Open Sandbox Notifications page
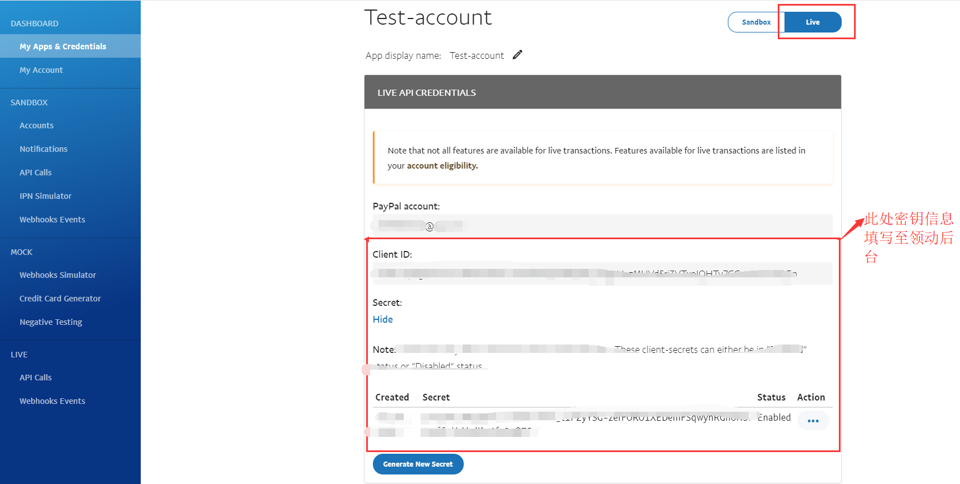 tap(43, 149)
